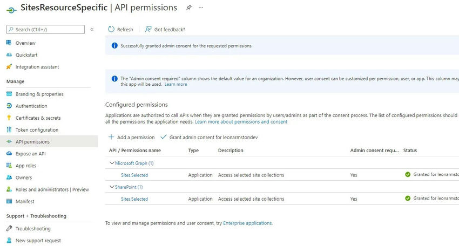Click the Got feedback person icon
The height and width of the screenshot is (246, 459).
148,29
